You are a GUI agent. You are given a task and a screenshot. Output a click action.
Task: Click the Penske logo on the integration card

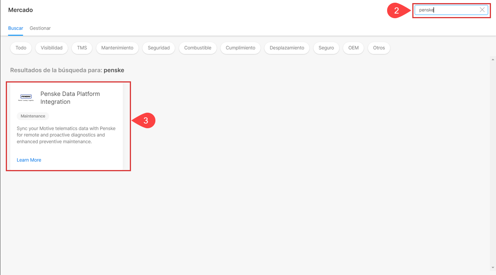tap(26, 97)
